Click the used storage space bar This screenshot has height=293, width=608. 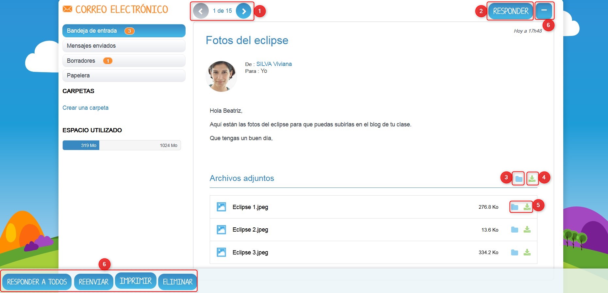click(x=122, y=145)
